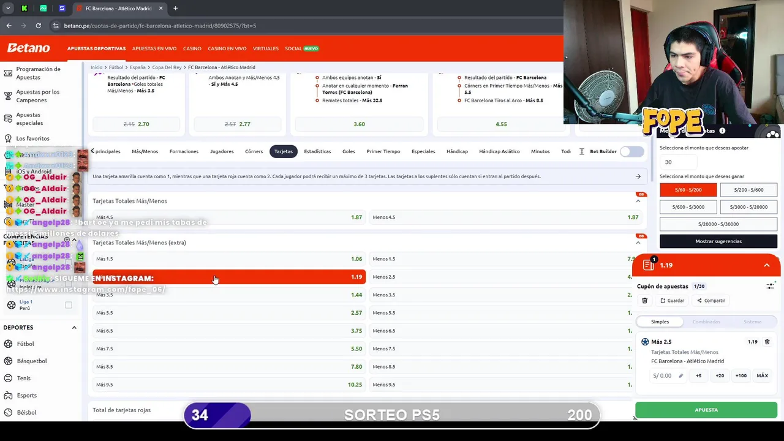Delete all bets with the coupon trash icon
The image size is (784, 441).
644,301
